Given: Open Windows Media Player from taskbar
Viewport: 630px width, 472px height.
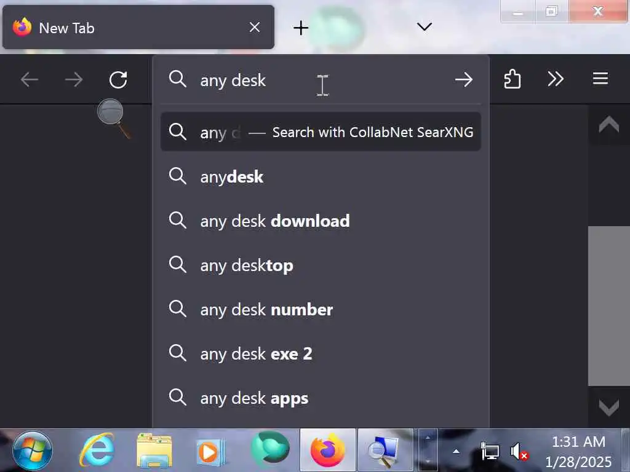Looking at the screenshot, I should 211,452.
